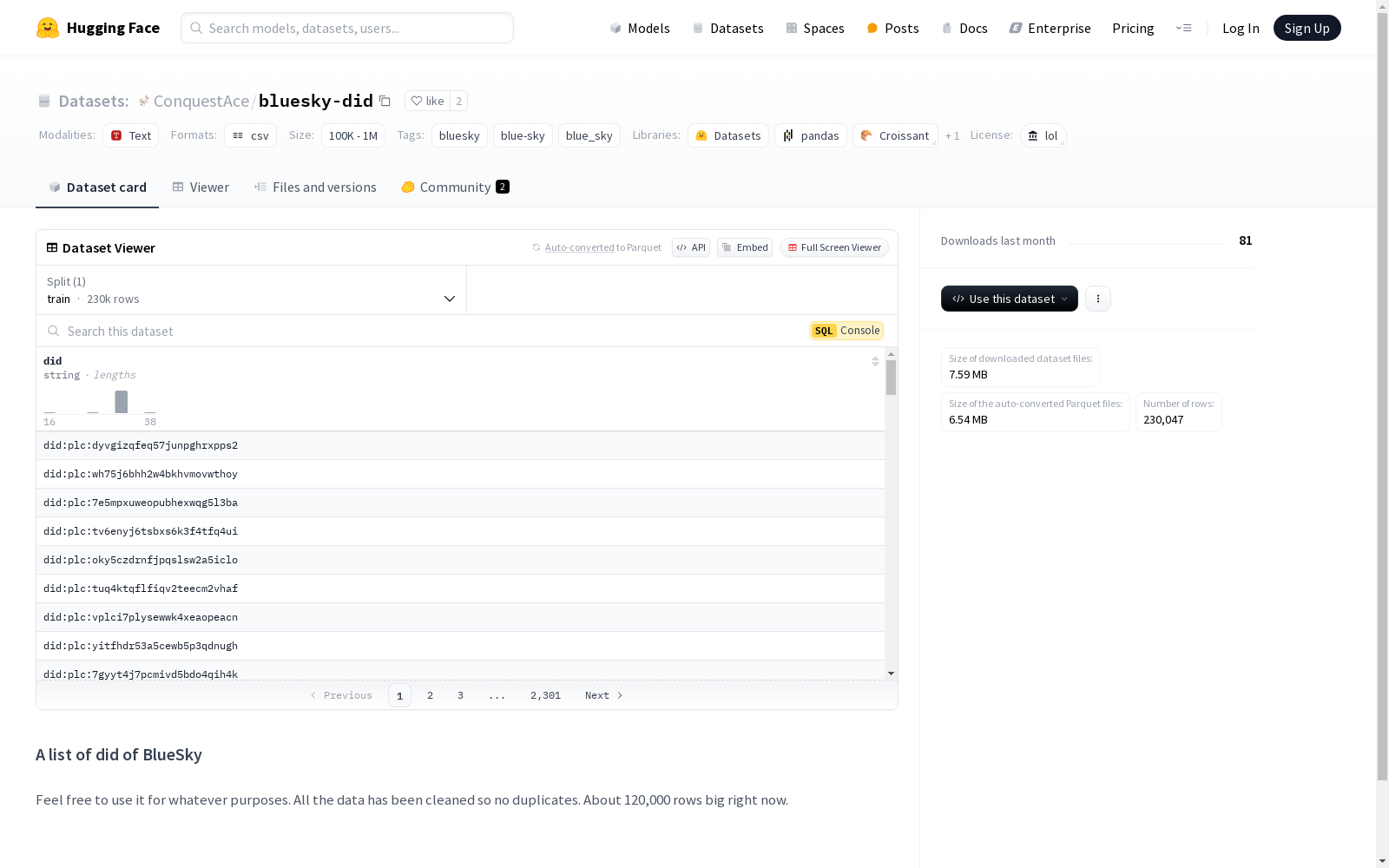Jump to last page 2,301
The image size is (1389, 868).
tap(545, 695)
